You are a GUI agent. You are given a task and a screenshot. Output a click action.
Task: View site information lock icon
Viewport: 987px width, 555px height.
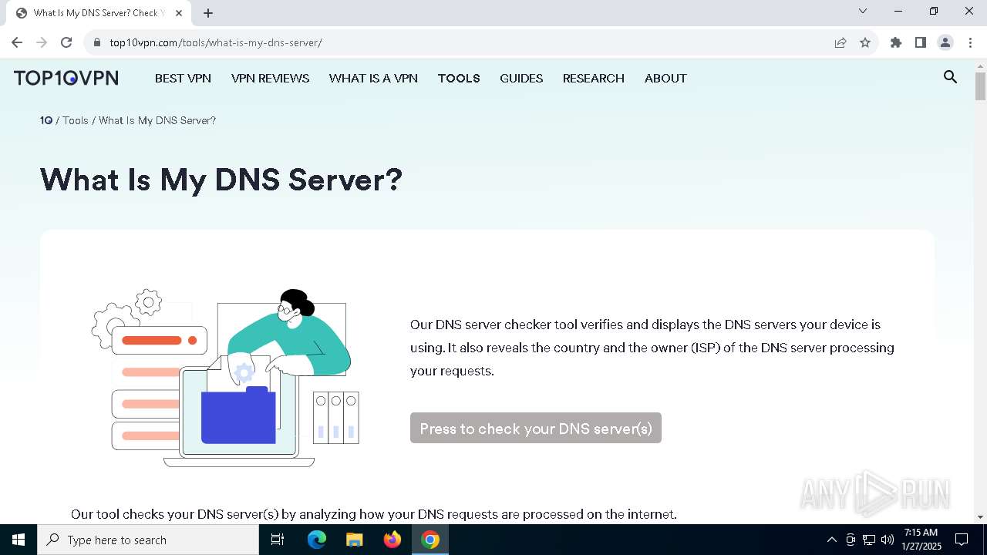97,42
